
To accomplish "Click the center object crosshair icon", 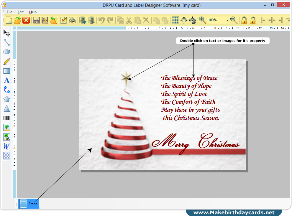I will click(184, 20).
